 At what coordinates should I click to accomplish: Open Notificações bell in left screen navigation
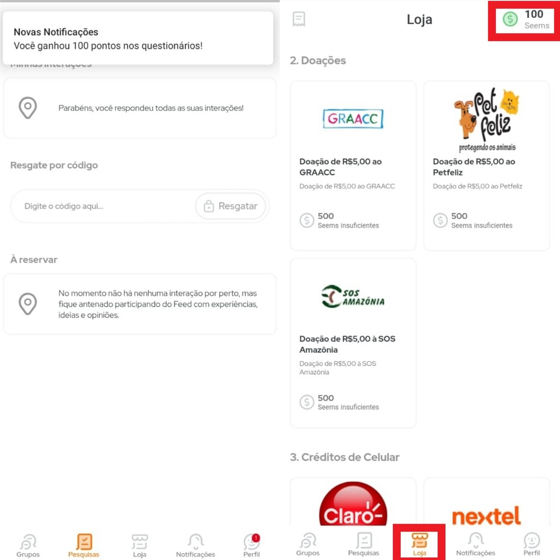click(x=195, y=546)
